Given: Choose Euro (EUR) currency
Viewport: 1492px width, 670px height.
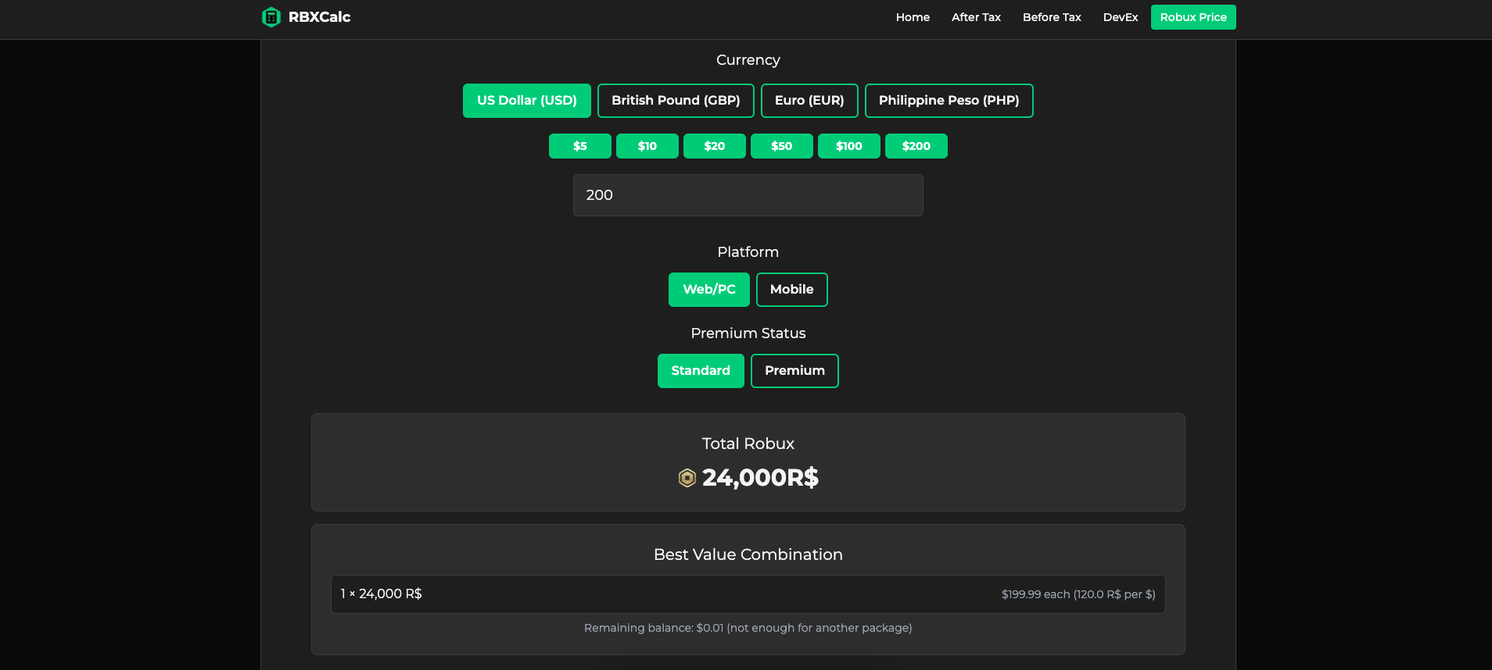Looking at the screenshot, I should pos(809,101).
